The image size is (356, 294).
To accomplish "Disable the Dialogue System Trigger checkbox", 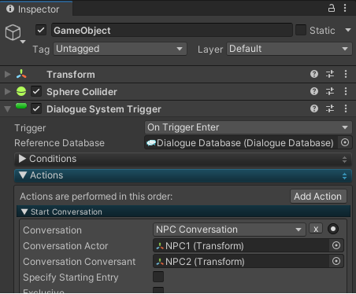I will 36,108.
